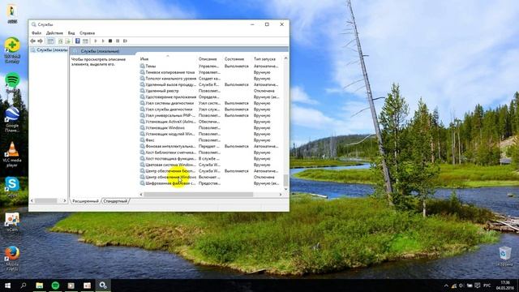Click the services list vertical scrollbar thumb

point(286,180)
